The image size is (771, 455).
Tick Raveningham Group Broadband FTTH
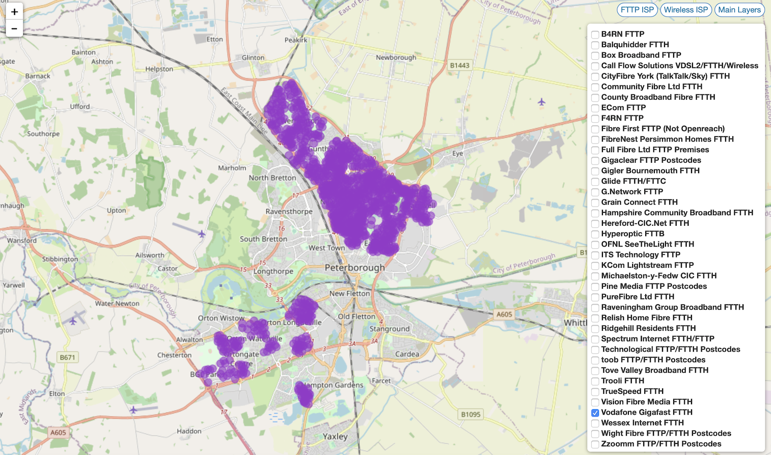coord(595,308)
